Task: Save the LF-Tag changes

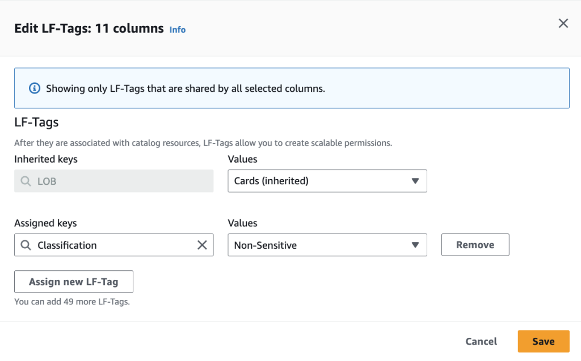Action: (x=543, y=341)
